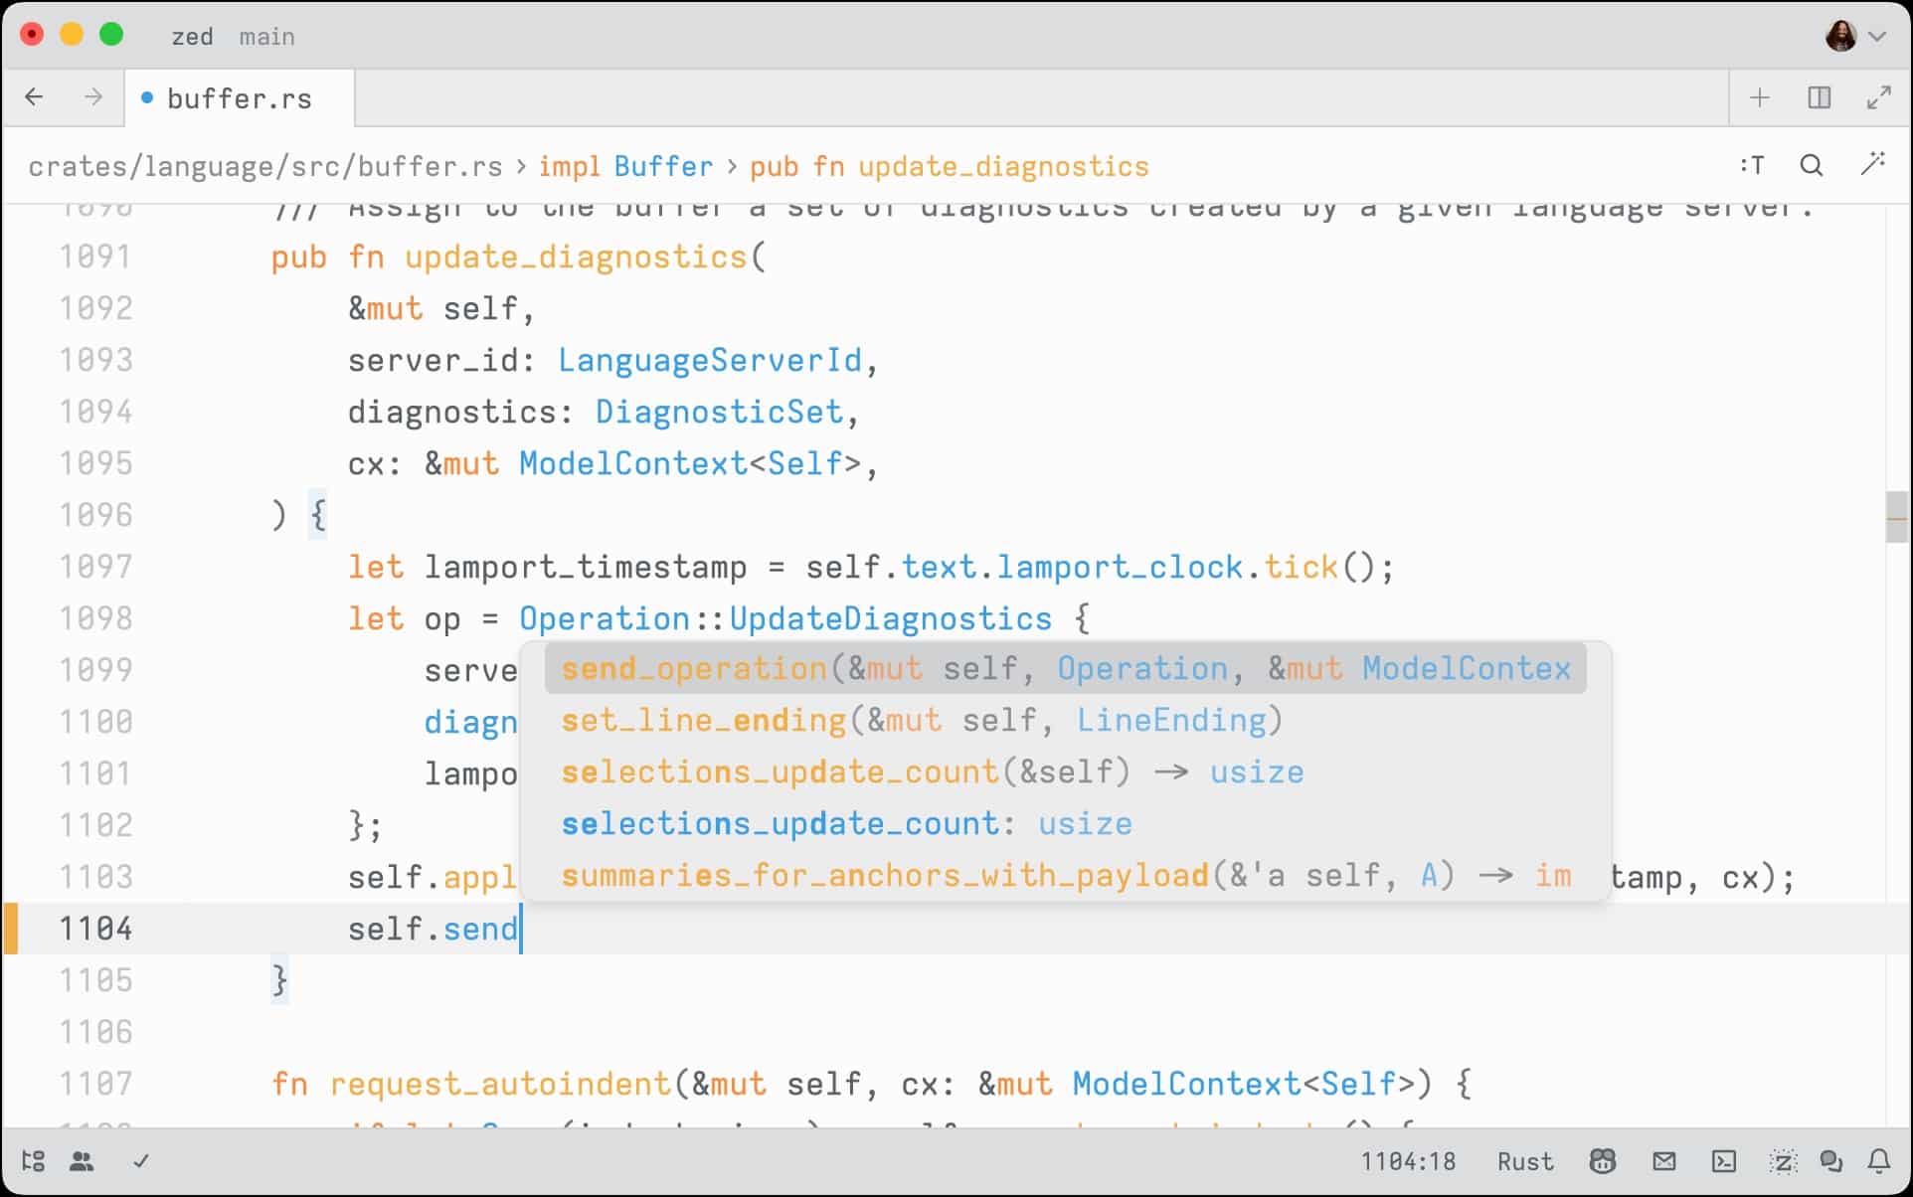Click the GitHub Copilot status icon

point(1603,1161)
